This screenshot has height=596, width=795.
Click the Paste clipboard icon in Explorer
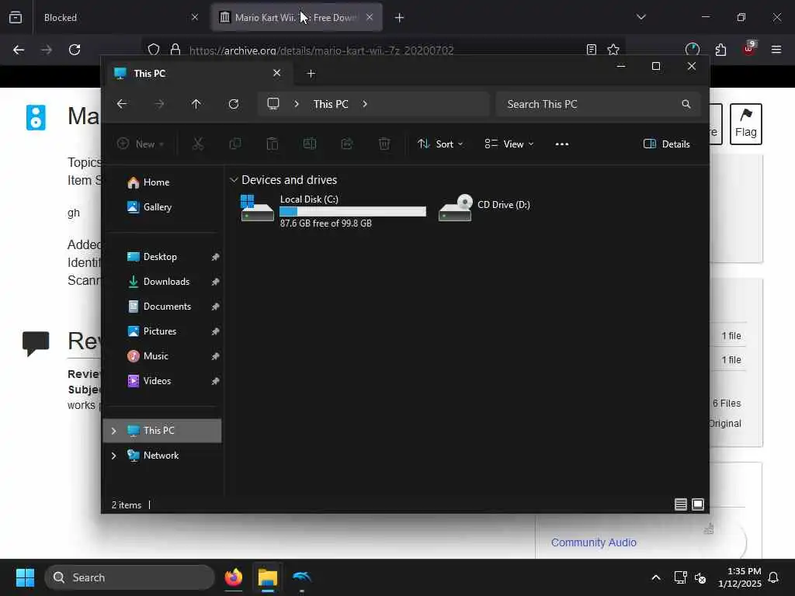tap(273, 144)
